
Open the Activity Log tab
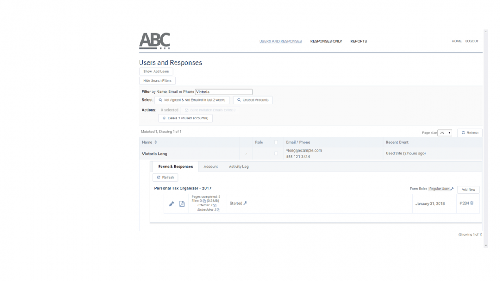(238, 167)
